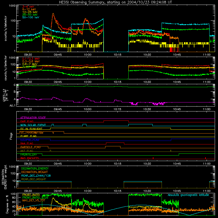Click the GOES class C axis label

15,85
